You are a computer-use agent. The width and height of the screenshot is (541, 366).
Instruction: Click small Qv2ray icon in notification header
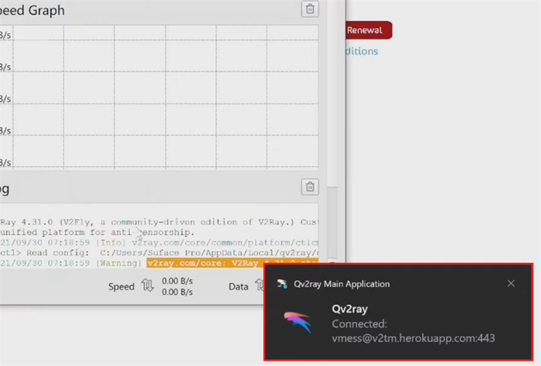tap(282, 283)
